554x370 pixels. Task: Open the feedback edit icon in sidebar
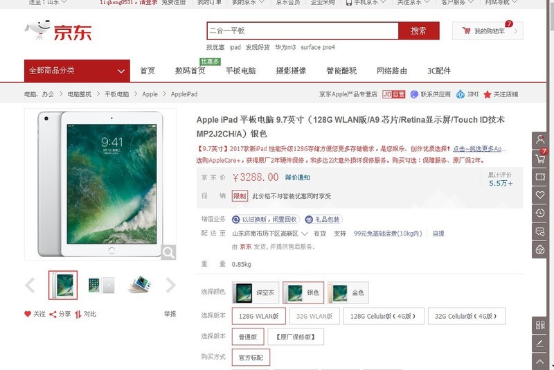click(540, 344)
